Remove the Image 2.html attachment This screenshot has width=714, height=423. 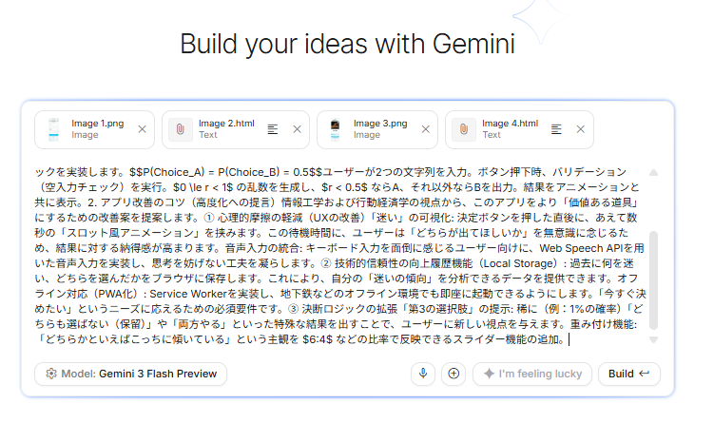[x=297, y=129]
